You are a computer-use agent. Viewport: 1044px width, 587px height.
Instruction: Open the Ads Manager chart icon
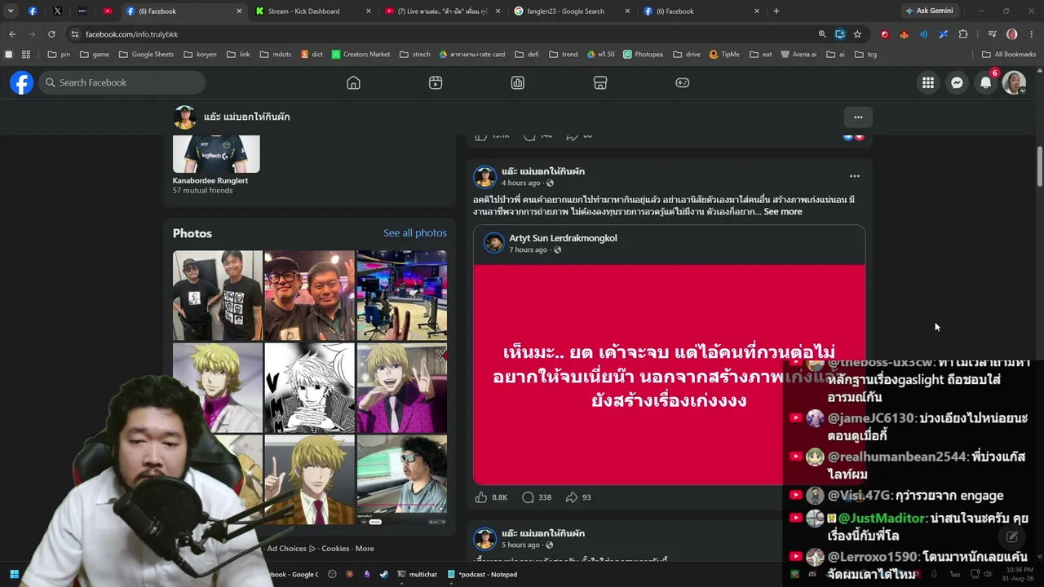pyautogui.click(x=518, y=82)
